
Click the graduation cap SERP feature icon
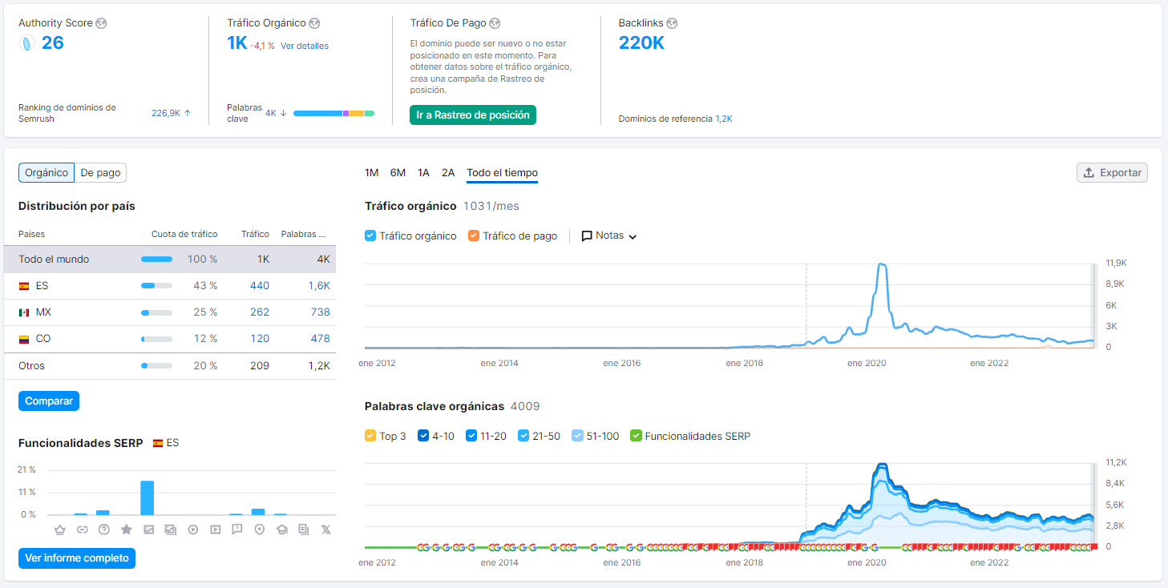pyautogui.click(x=281, y=530)
